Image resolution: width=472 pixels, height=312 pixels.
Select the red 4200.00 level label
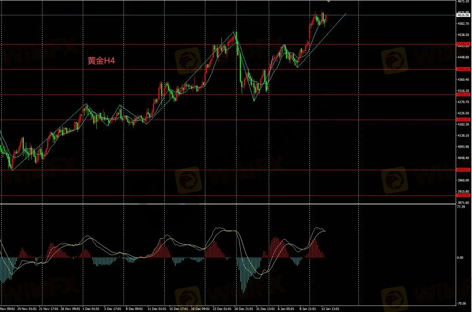coord(463,120)
